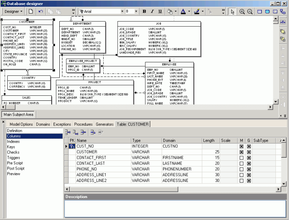Screen dimensions: 289x220
Task: Toggle M checkbox for PHONE_NO row
Action: tap(241, 169)
